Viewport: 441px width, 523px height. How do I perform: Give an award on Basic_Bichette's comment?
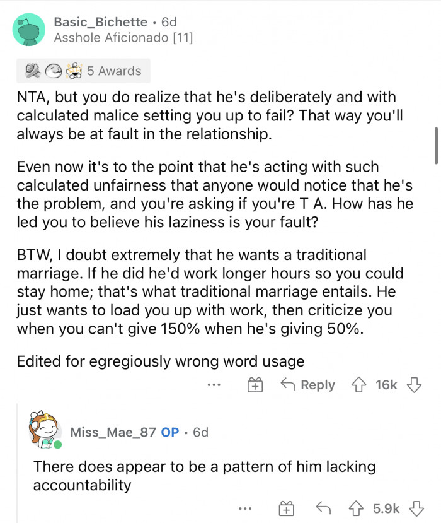pos(255,385)
